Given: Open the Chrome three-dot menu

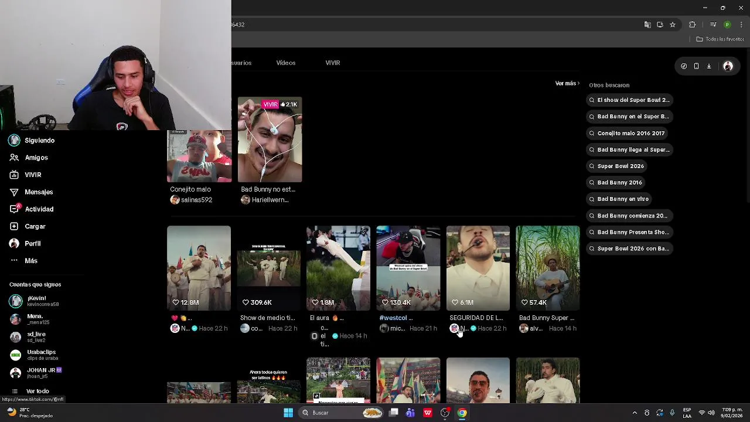Looking at the screenshot, I should 741,25.
